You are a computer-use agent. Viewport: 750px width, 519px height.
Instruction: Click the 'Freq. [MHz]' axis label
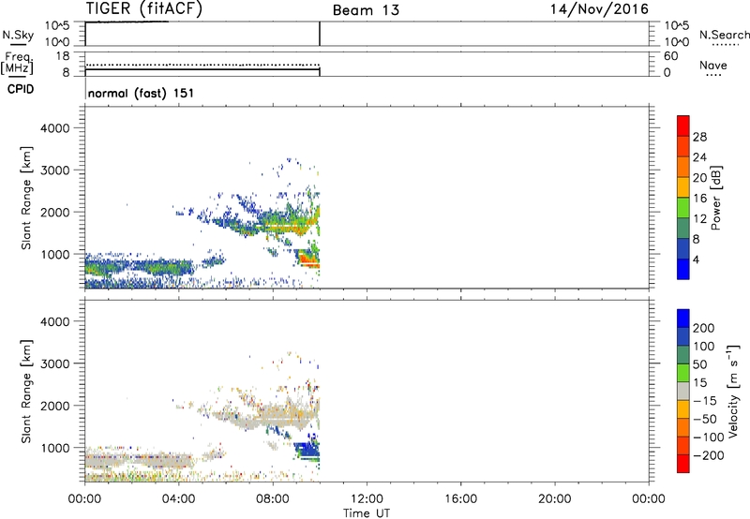pos(17,63)
